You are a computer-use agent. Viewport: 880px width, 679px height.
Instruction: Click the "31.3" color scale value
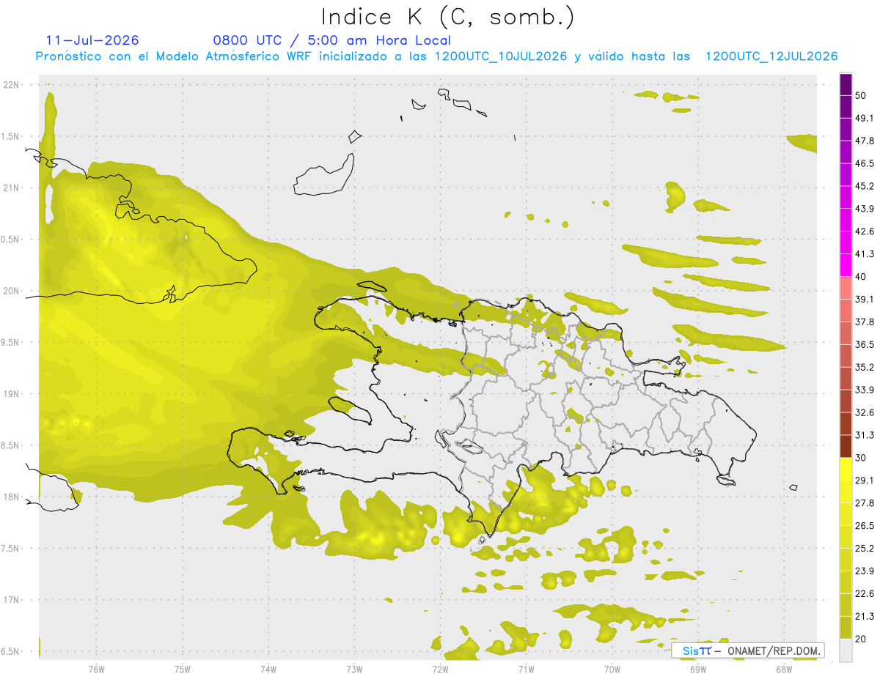point(865,435)
